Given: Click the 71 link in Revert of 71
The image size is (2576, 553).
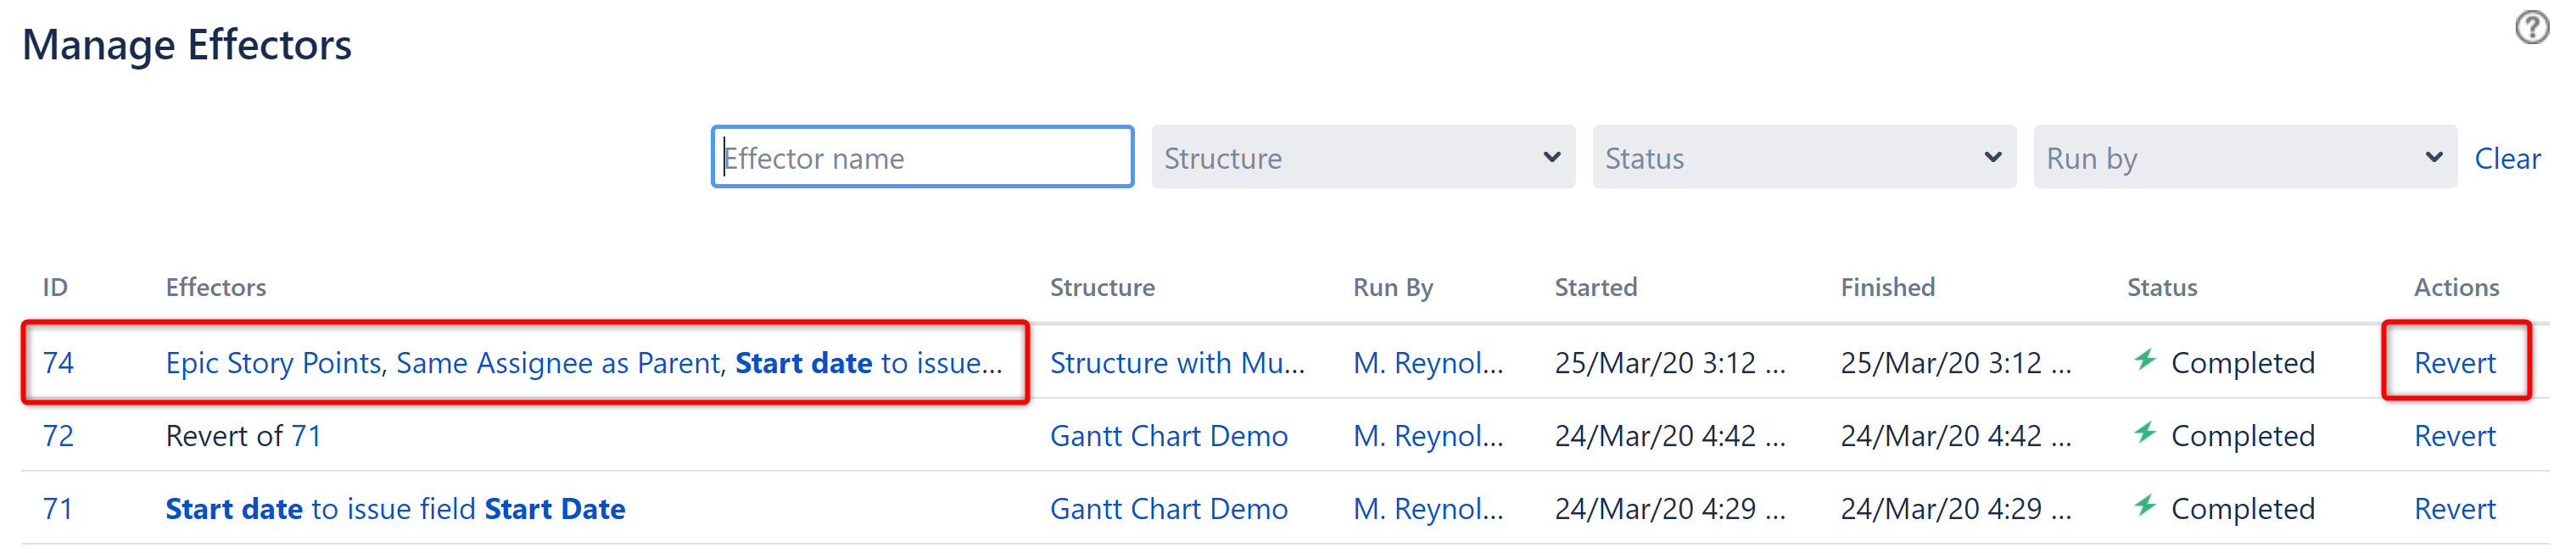Looking at the screenshot, I should click(305, 435).
